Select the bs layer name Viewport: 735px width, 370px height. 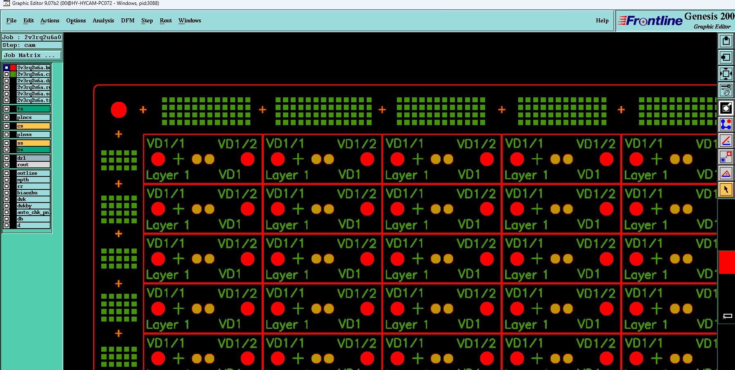pyautogui.click(x=33, y=150)
